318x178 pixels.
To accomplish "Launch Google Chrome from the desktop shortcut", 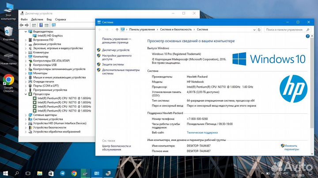I will [x=8, y=83].
